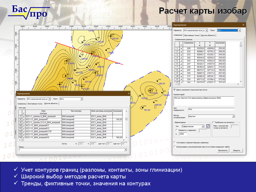Enable 'Разбиение на сегменты' checkbox
Image resolution: width=256 pixels, height=192 pixels.
[213, 122]
